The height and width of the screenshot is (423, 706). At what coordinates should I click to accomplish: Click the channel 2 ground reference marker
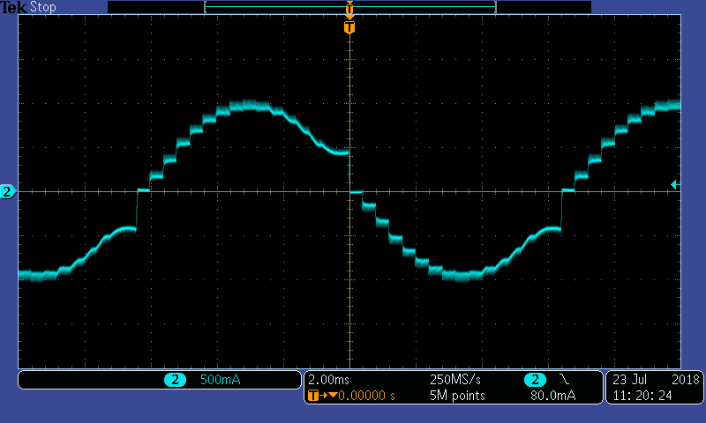pos(7,191)
